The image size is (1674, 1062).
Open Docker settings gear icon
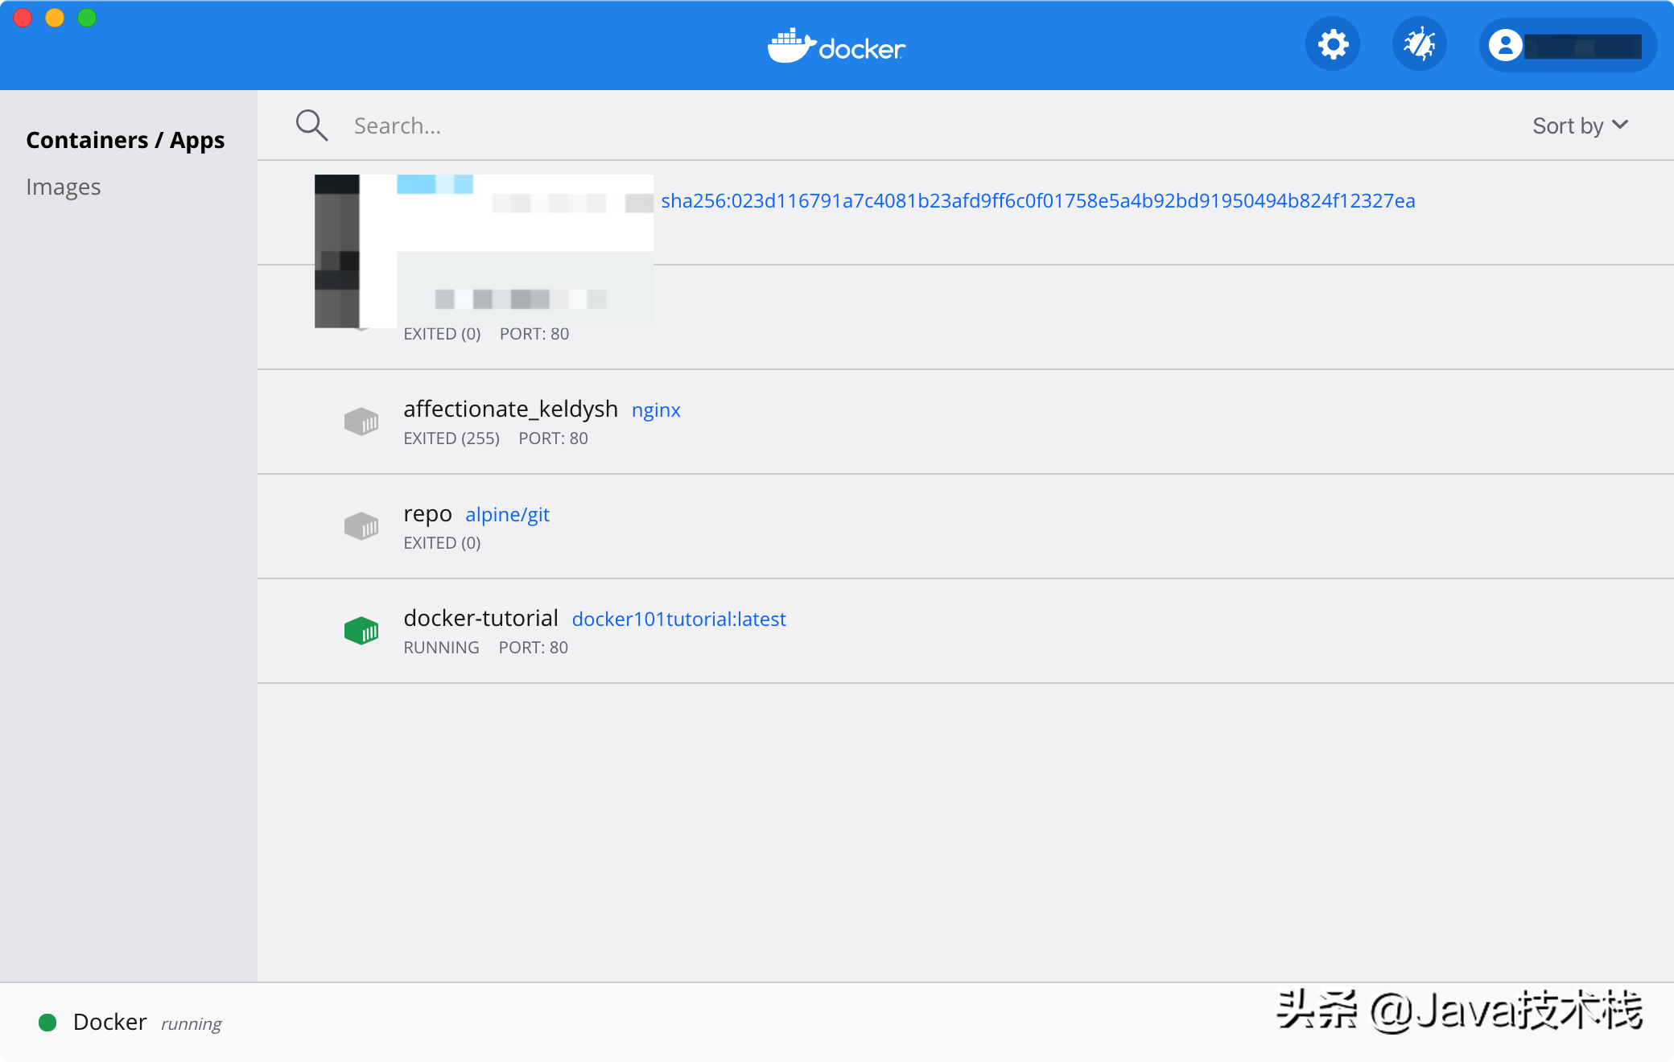[x=1333, y=44]
